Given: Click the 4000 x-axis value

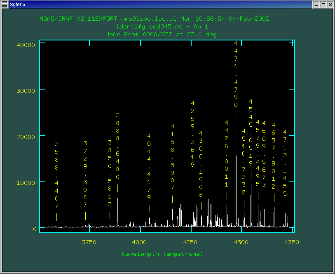Looking at the screenshot, I should click(x=140, y=242).
